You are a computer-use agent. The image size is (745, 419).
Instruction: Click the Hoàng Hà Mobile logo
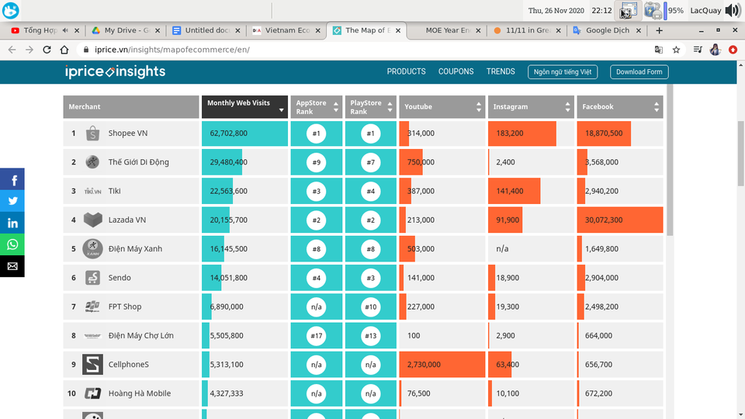coord(92,393)
